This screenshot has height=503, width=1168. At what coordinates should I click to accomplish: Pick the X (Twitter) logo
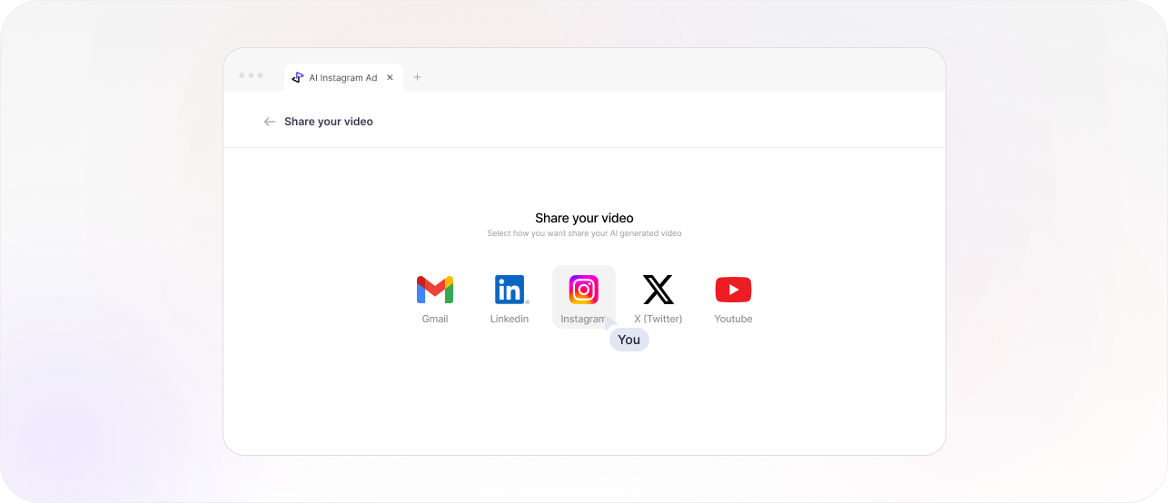pyautogui.click(x=658, y=290)
